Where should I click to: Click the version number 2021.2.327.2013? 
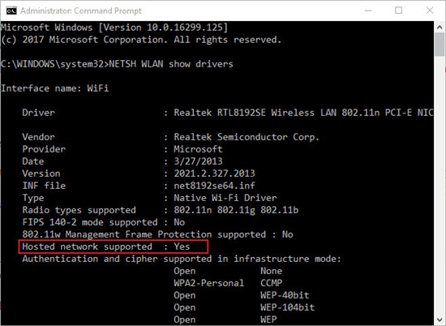[214, 174]
